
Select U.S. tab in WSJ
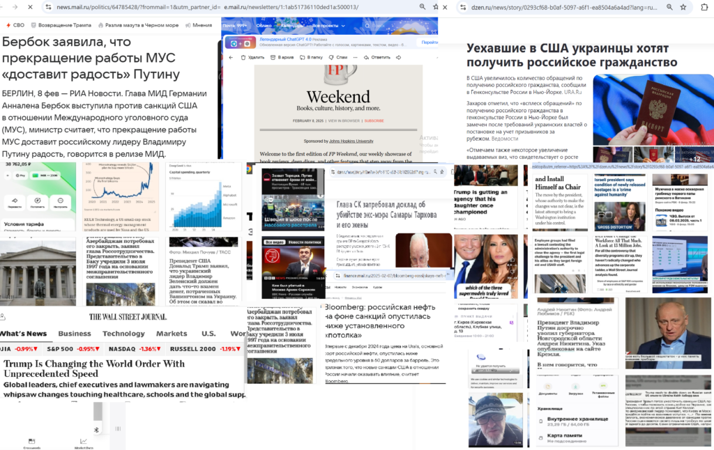click(x=208, y=334)
